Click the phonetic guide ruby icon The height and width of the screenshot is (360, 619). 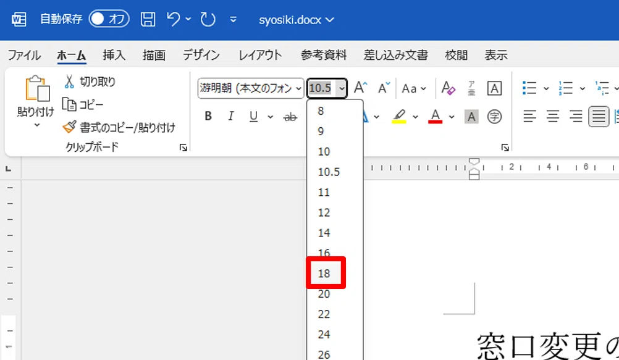(x=471, y=88)
